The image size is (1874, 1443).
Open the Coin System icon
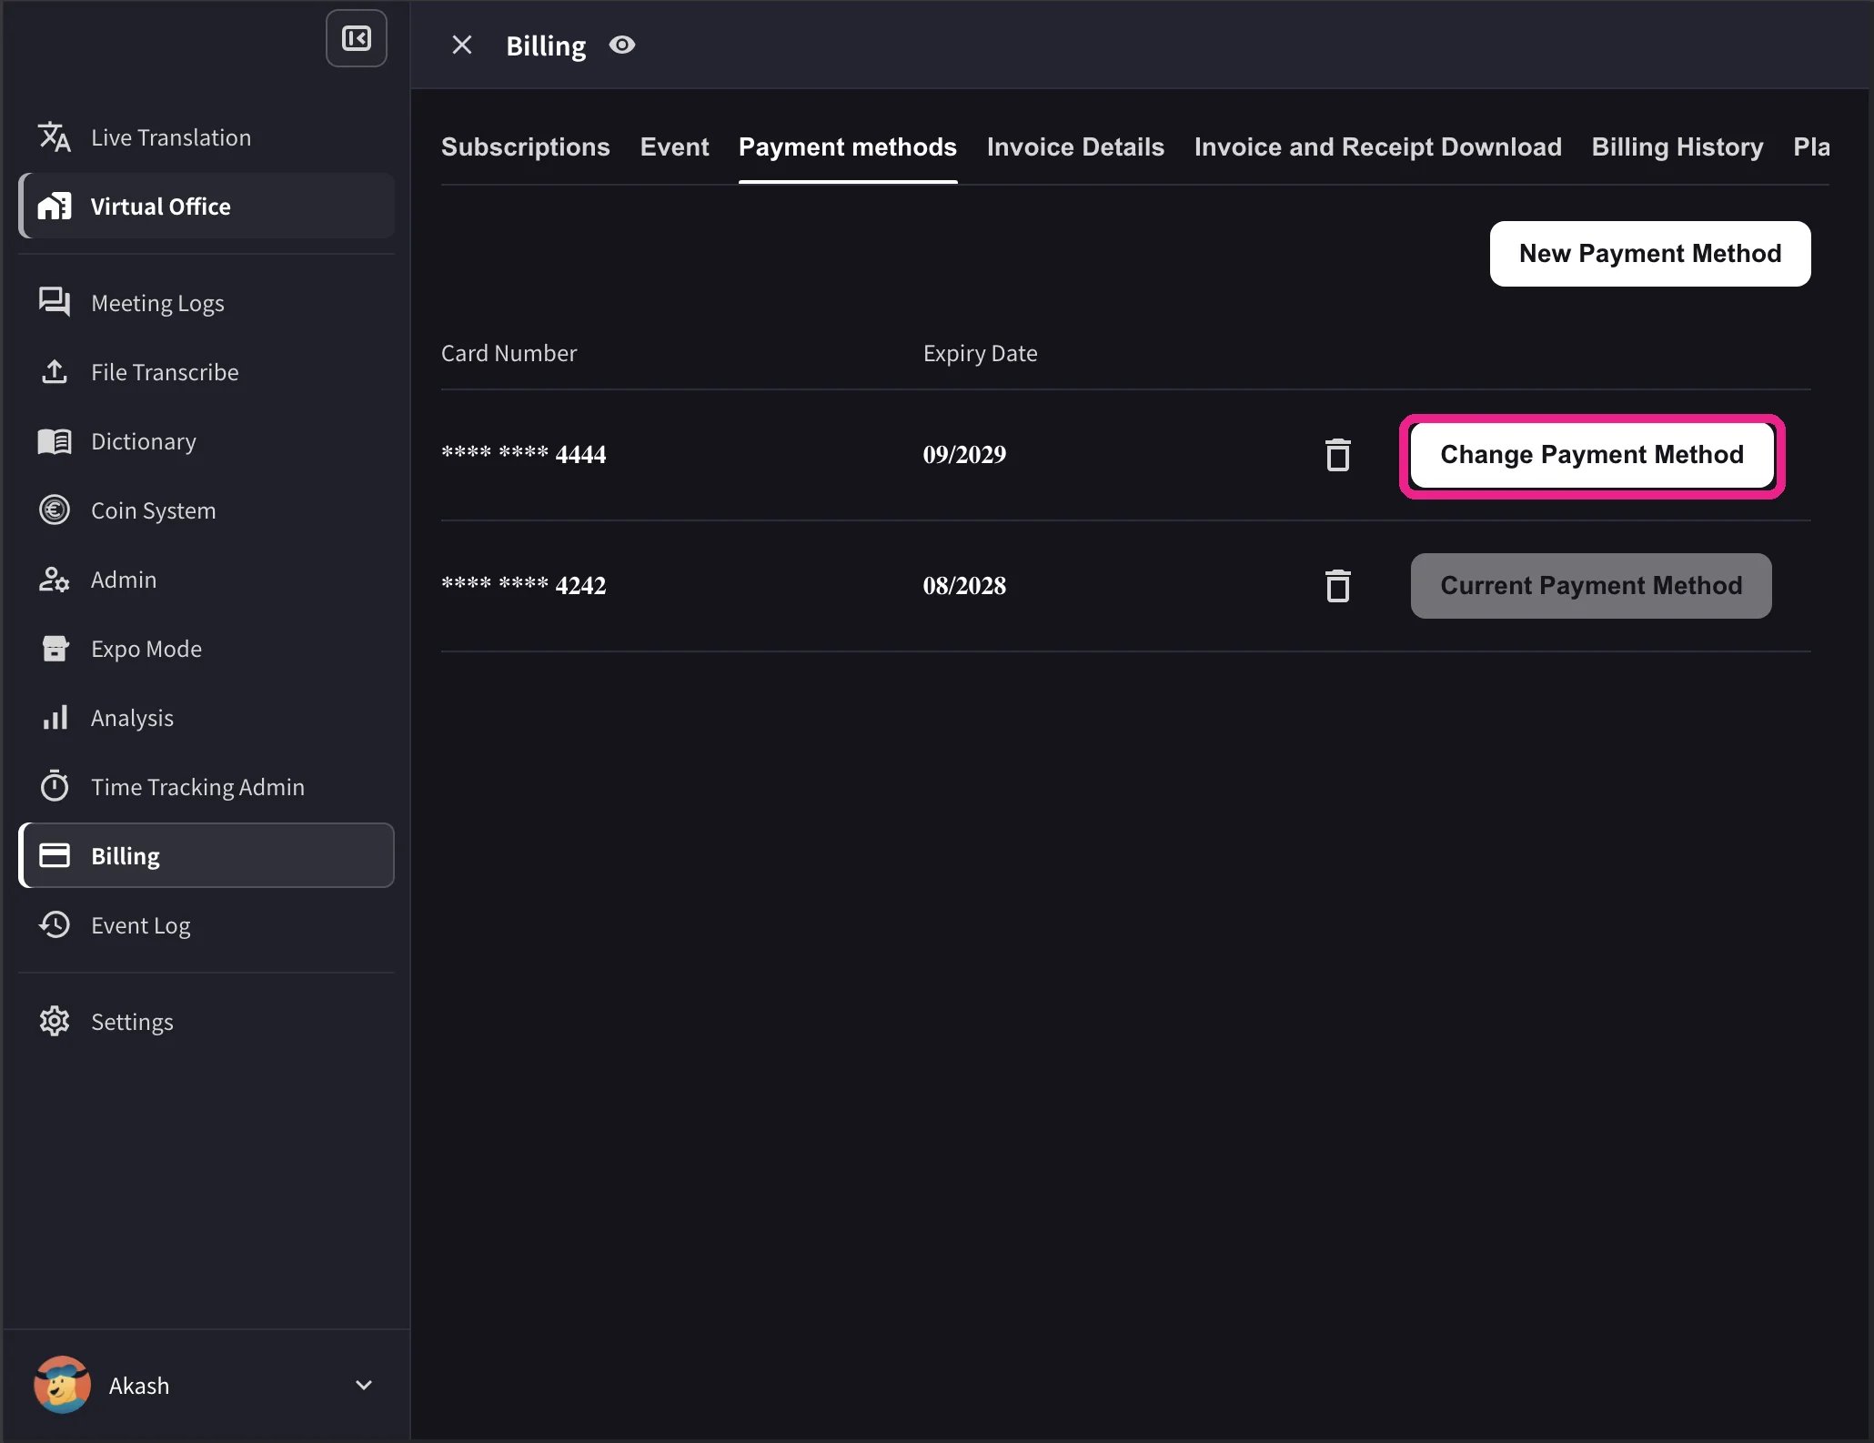(x=55, y=510)
